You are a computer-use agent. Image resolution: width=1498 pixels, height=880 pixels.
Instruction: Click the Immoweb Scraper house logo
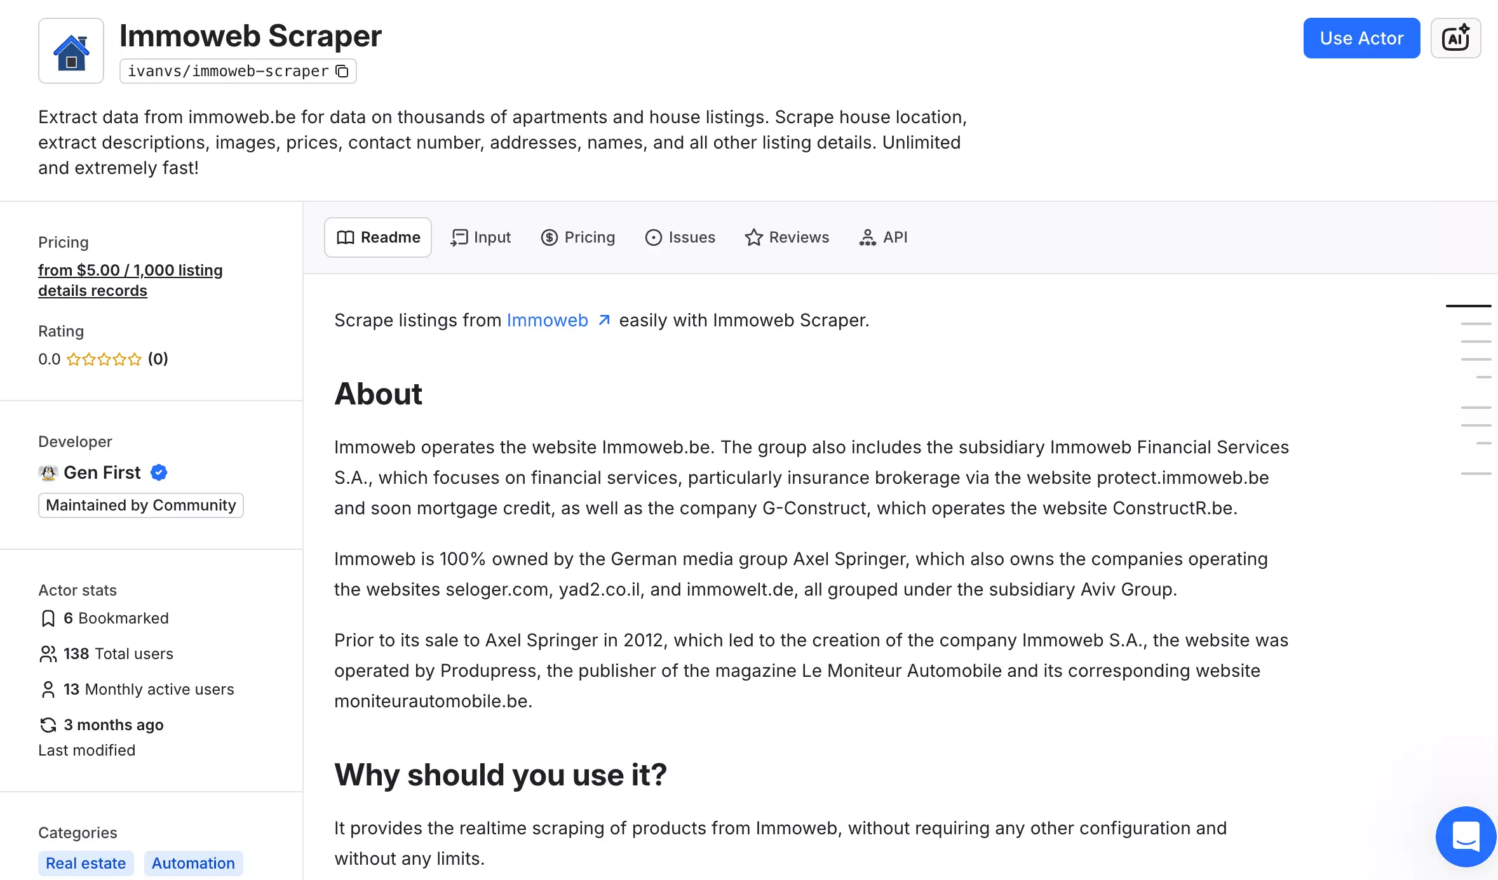[x=71, y=51]
